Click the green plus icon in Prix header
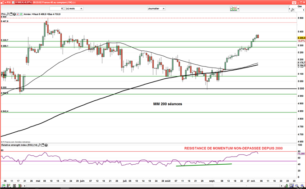The width and height of the screenshot is (306, 189). pos(21,14)
